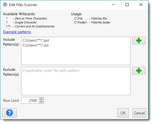Image resolution: width=153 pixels, height=124 pixels.
Task: Minimize the Edit Files Scanner window
Action: click(x=113, y=5)
